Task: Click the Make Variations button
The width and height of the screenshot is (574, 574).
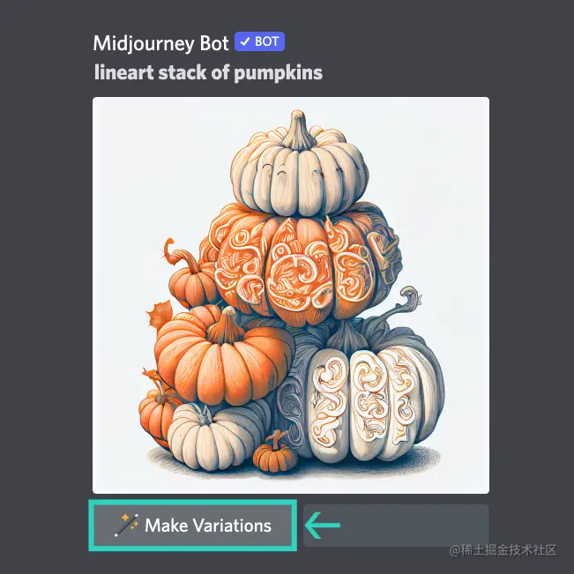Action: [x=192, y=525]
